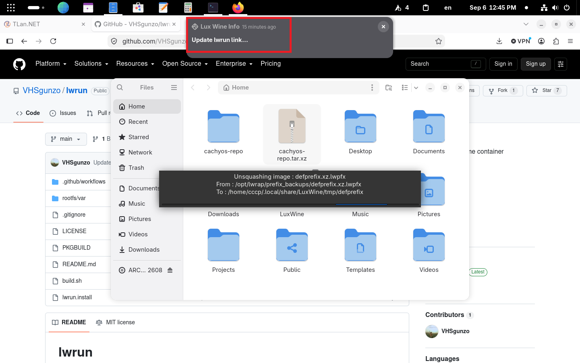Select the Code repository tab
The width and height of the screenshot is (580, 363).
(28, 113)
